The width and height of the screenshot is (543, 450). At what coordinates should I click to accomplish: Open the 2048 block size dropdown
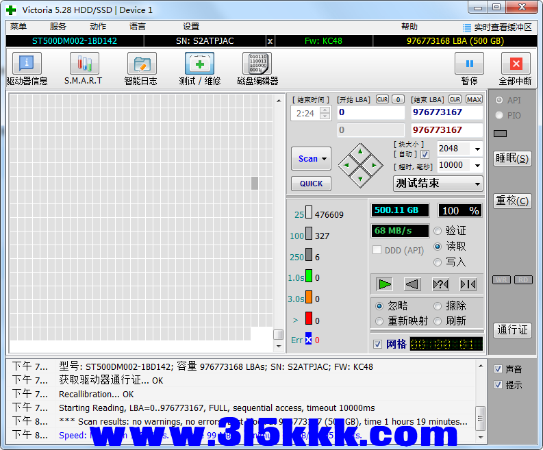477,149
